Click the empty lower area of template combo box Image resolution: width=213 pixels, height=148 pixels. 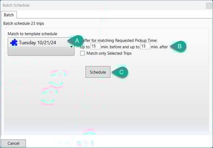41,51
